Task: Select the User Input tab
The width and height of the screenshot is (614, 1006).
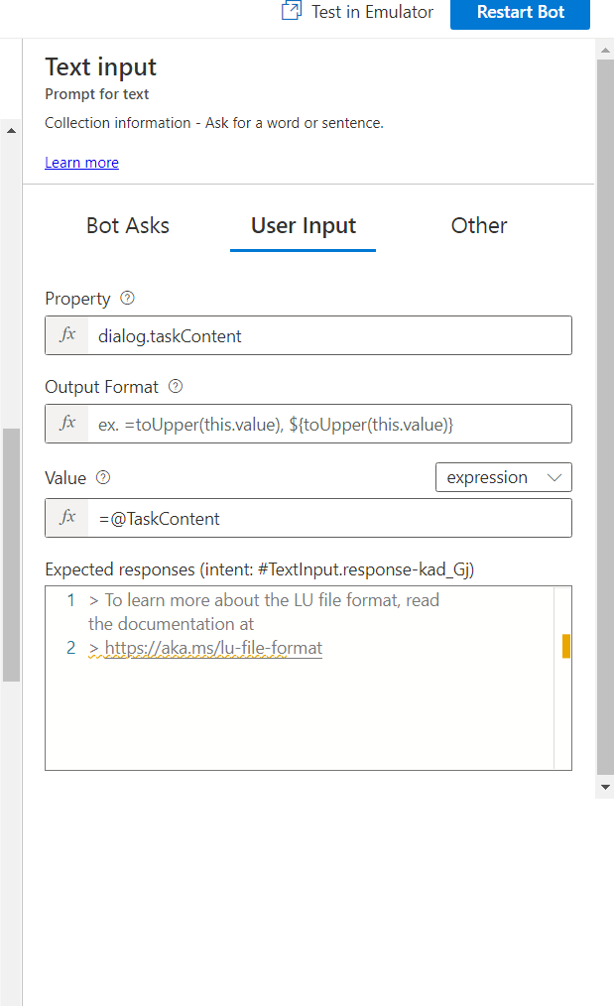Action: (x=303, y=225)
